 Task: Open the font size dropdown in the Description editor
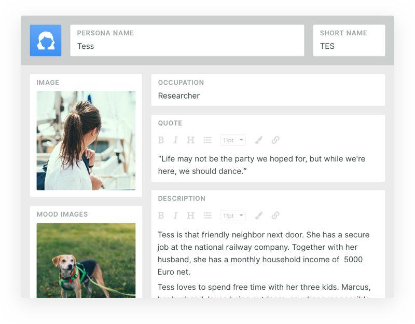click(232, 215)
